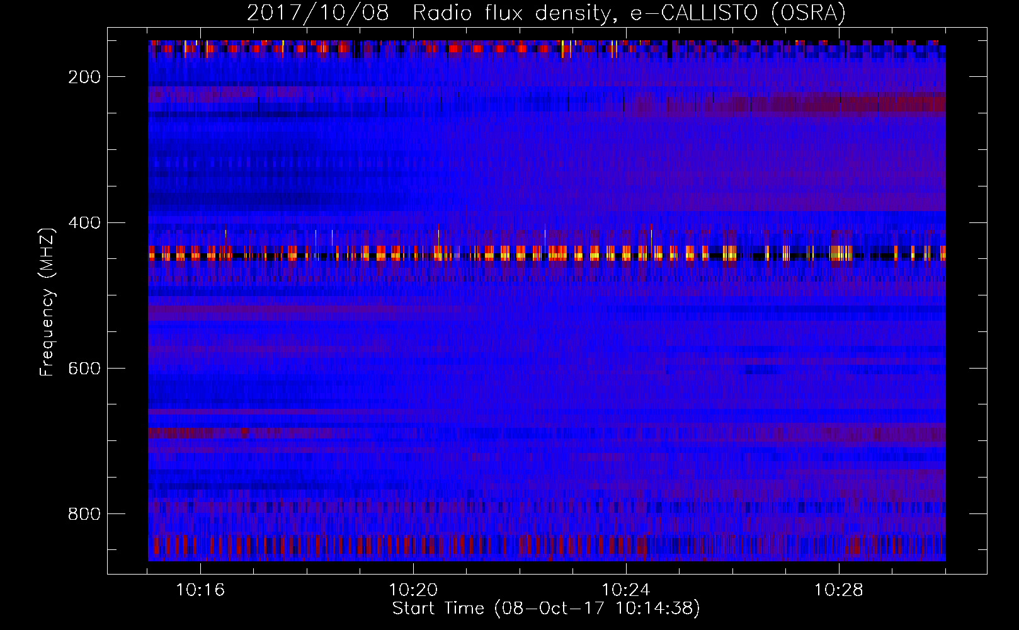Click the plot title "2017/10/08 Radio flux density, e-CALLISTO (OSRA)"

[546, 13]
